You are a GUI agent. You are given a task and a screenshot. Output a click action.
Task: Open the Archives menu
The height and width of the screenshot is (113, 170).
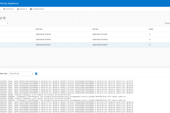coord(8,9)
